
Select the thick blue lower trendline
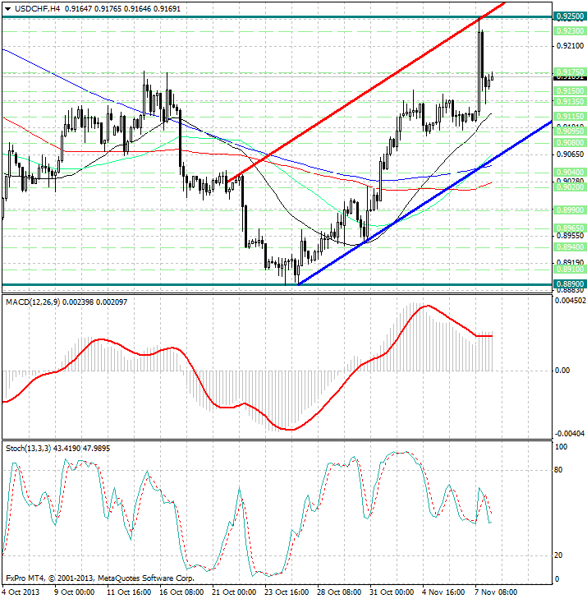tap(425, 202)
